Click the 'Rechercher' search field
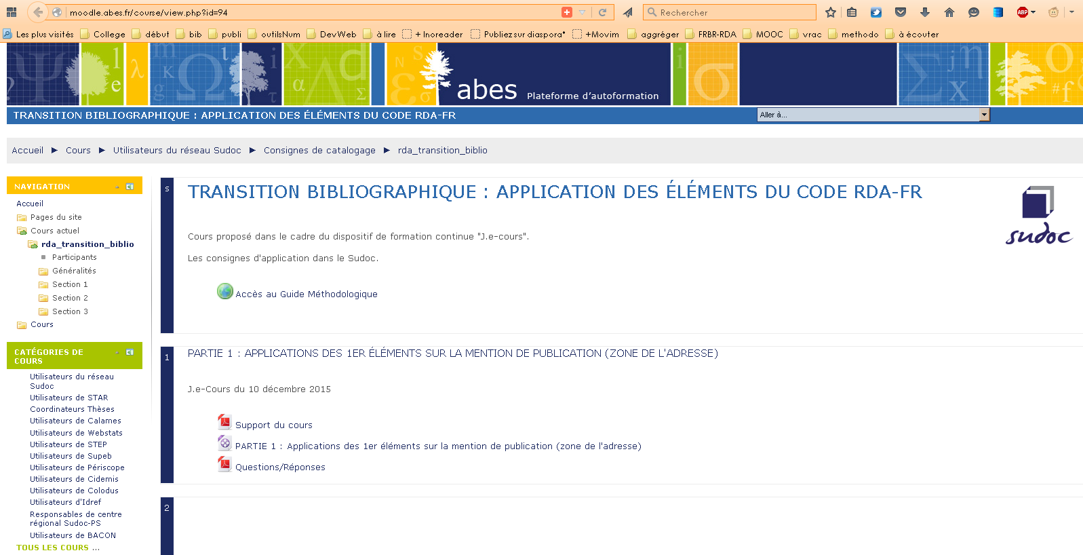Viewport: 1083px width, 555px height. (x=730, y=12)
